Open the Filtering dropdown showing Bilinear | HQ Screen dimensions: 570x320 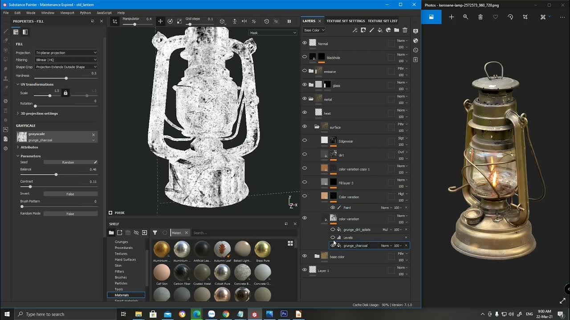[66, 60]
